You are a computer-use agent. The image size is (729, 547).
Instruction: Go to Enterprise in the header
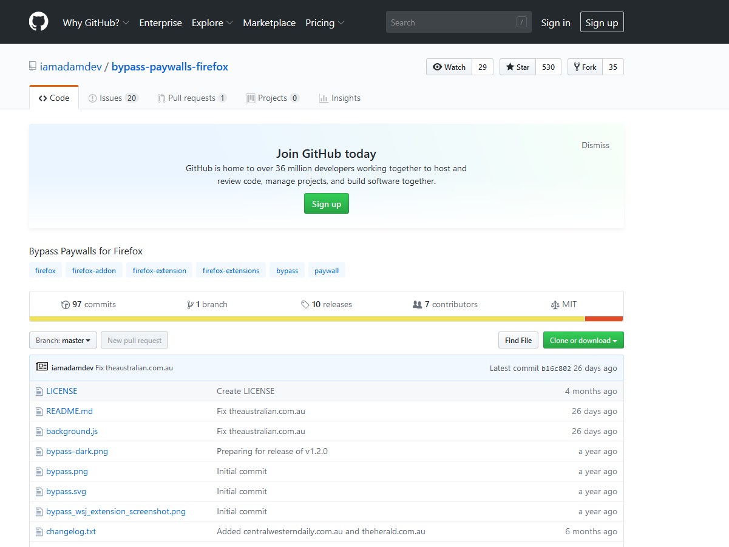point(160,22)
